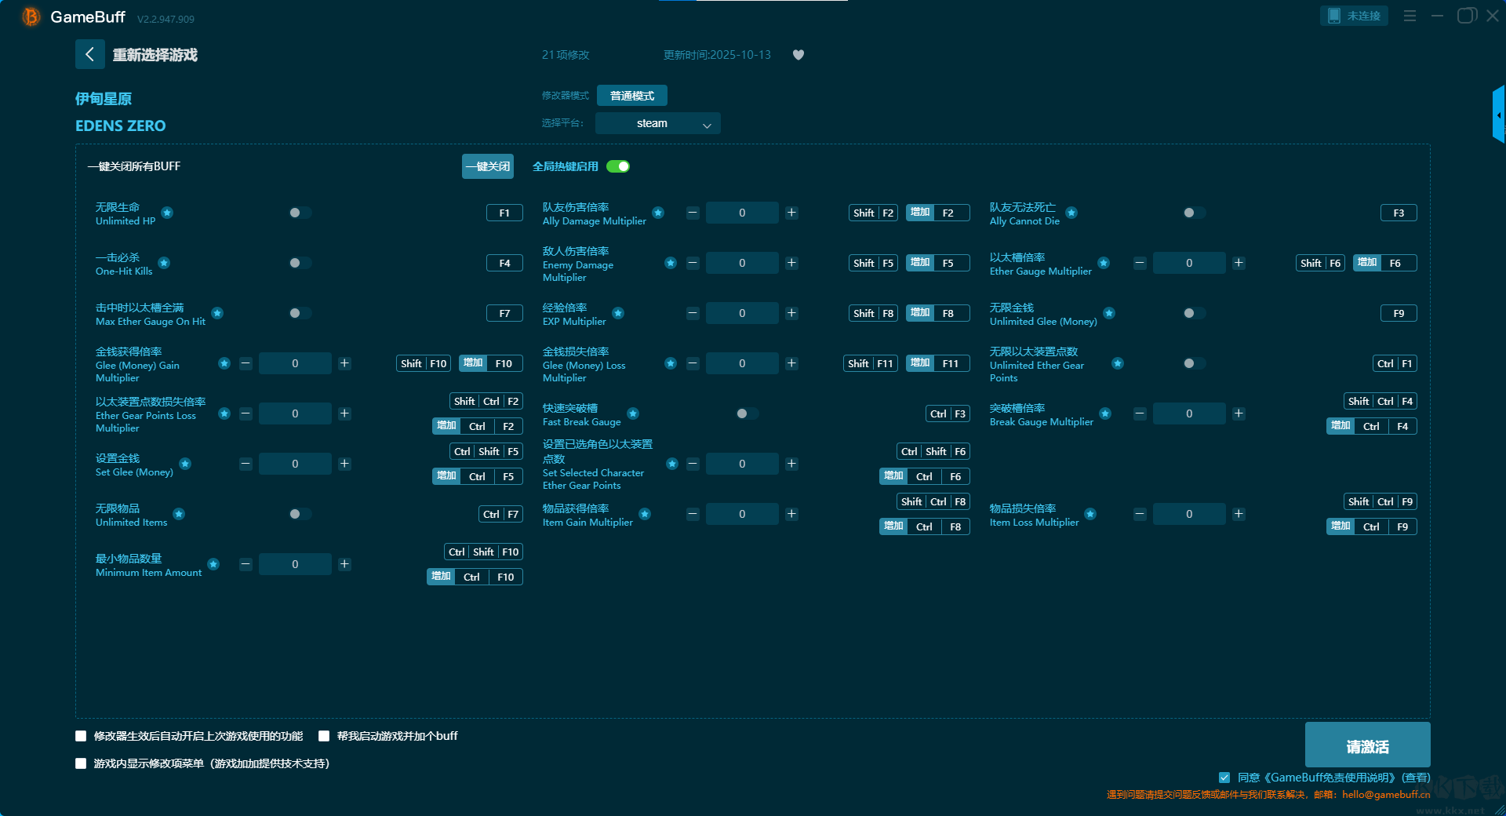Click the star for Glee (Money) Loss Multiplier

tap(671, 363)
